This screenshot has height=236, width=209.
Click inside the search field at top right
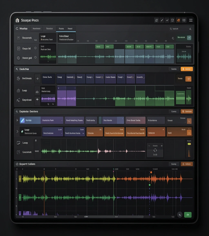click(180, 29)
